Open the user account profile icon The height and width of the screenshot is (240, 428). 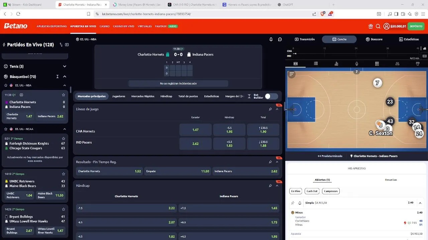pyautogui.click(x=387, y=26)
